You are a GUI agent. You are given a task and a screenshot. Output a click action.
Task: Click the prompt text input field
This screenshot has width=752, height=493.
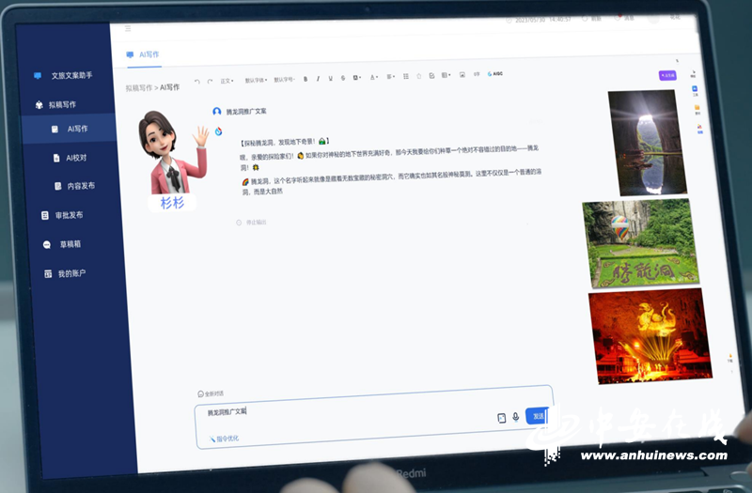coord(348,413)
